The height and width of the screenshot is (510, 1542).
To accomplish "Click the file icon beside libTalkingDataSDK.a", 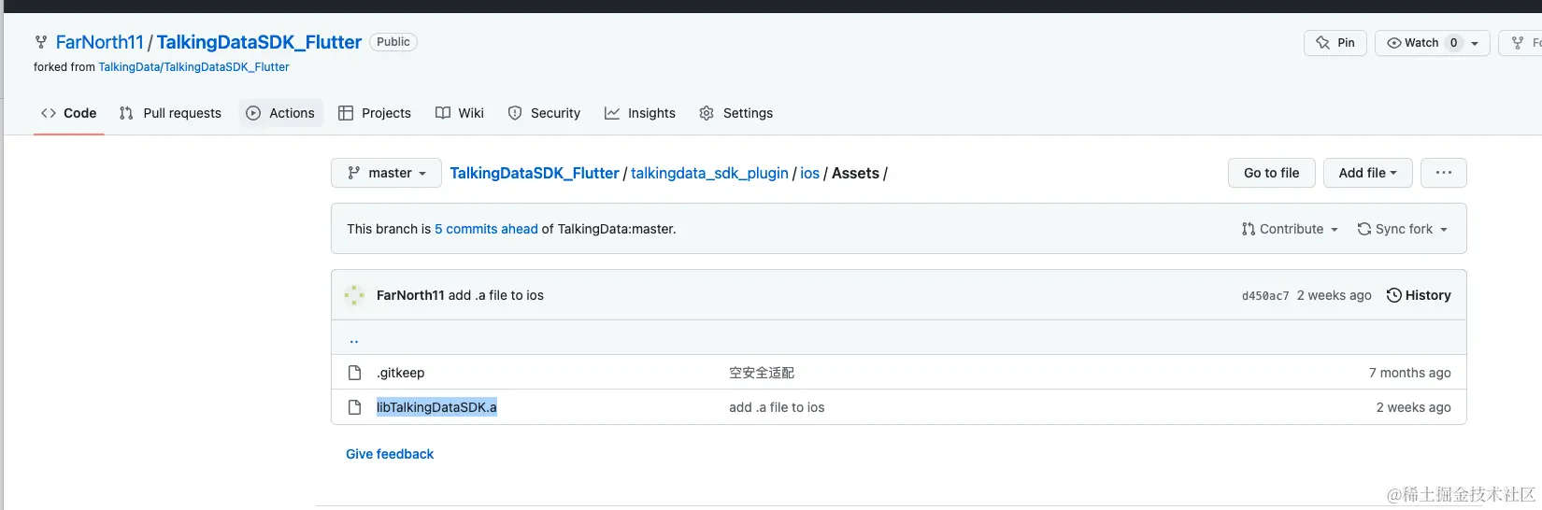I will pyautogui.click(x=355, y=407).
